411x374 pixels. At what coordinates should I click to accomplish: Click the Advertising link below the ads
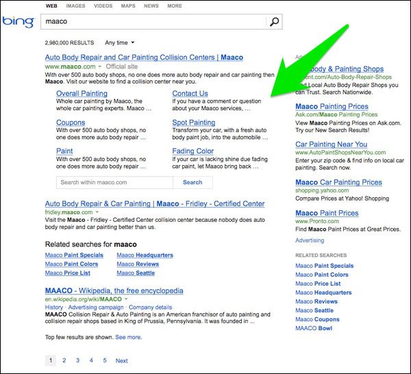tap(310, 240)
